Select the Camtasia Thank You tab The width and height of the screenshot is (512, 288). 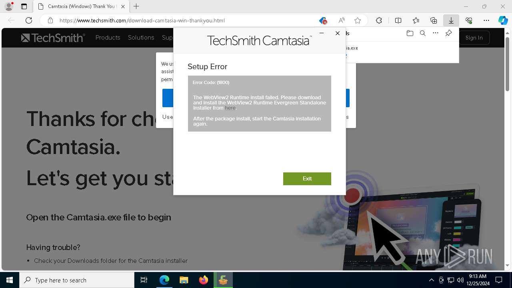coord(81,6)
